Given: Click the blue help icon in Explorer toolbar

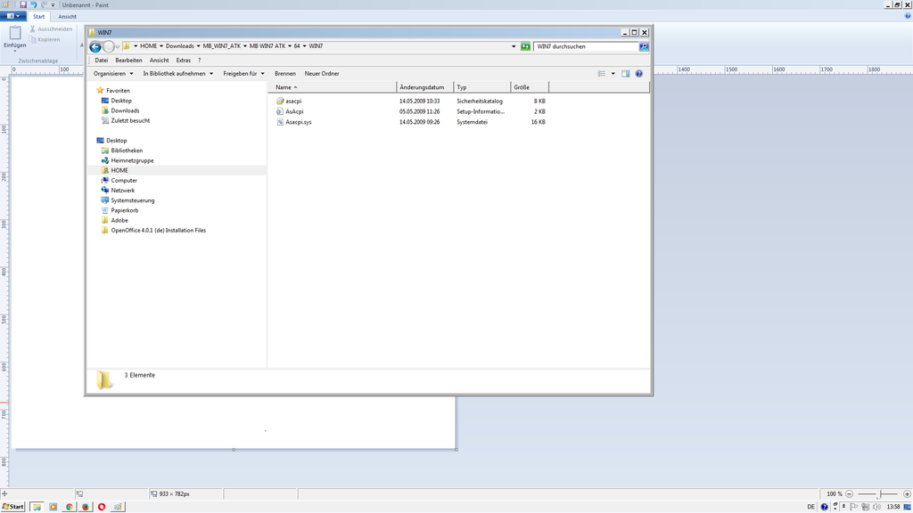Looking at the screenshot, I should [x=638, y=74].
